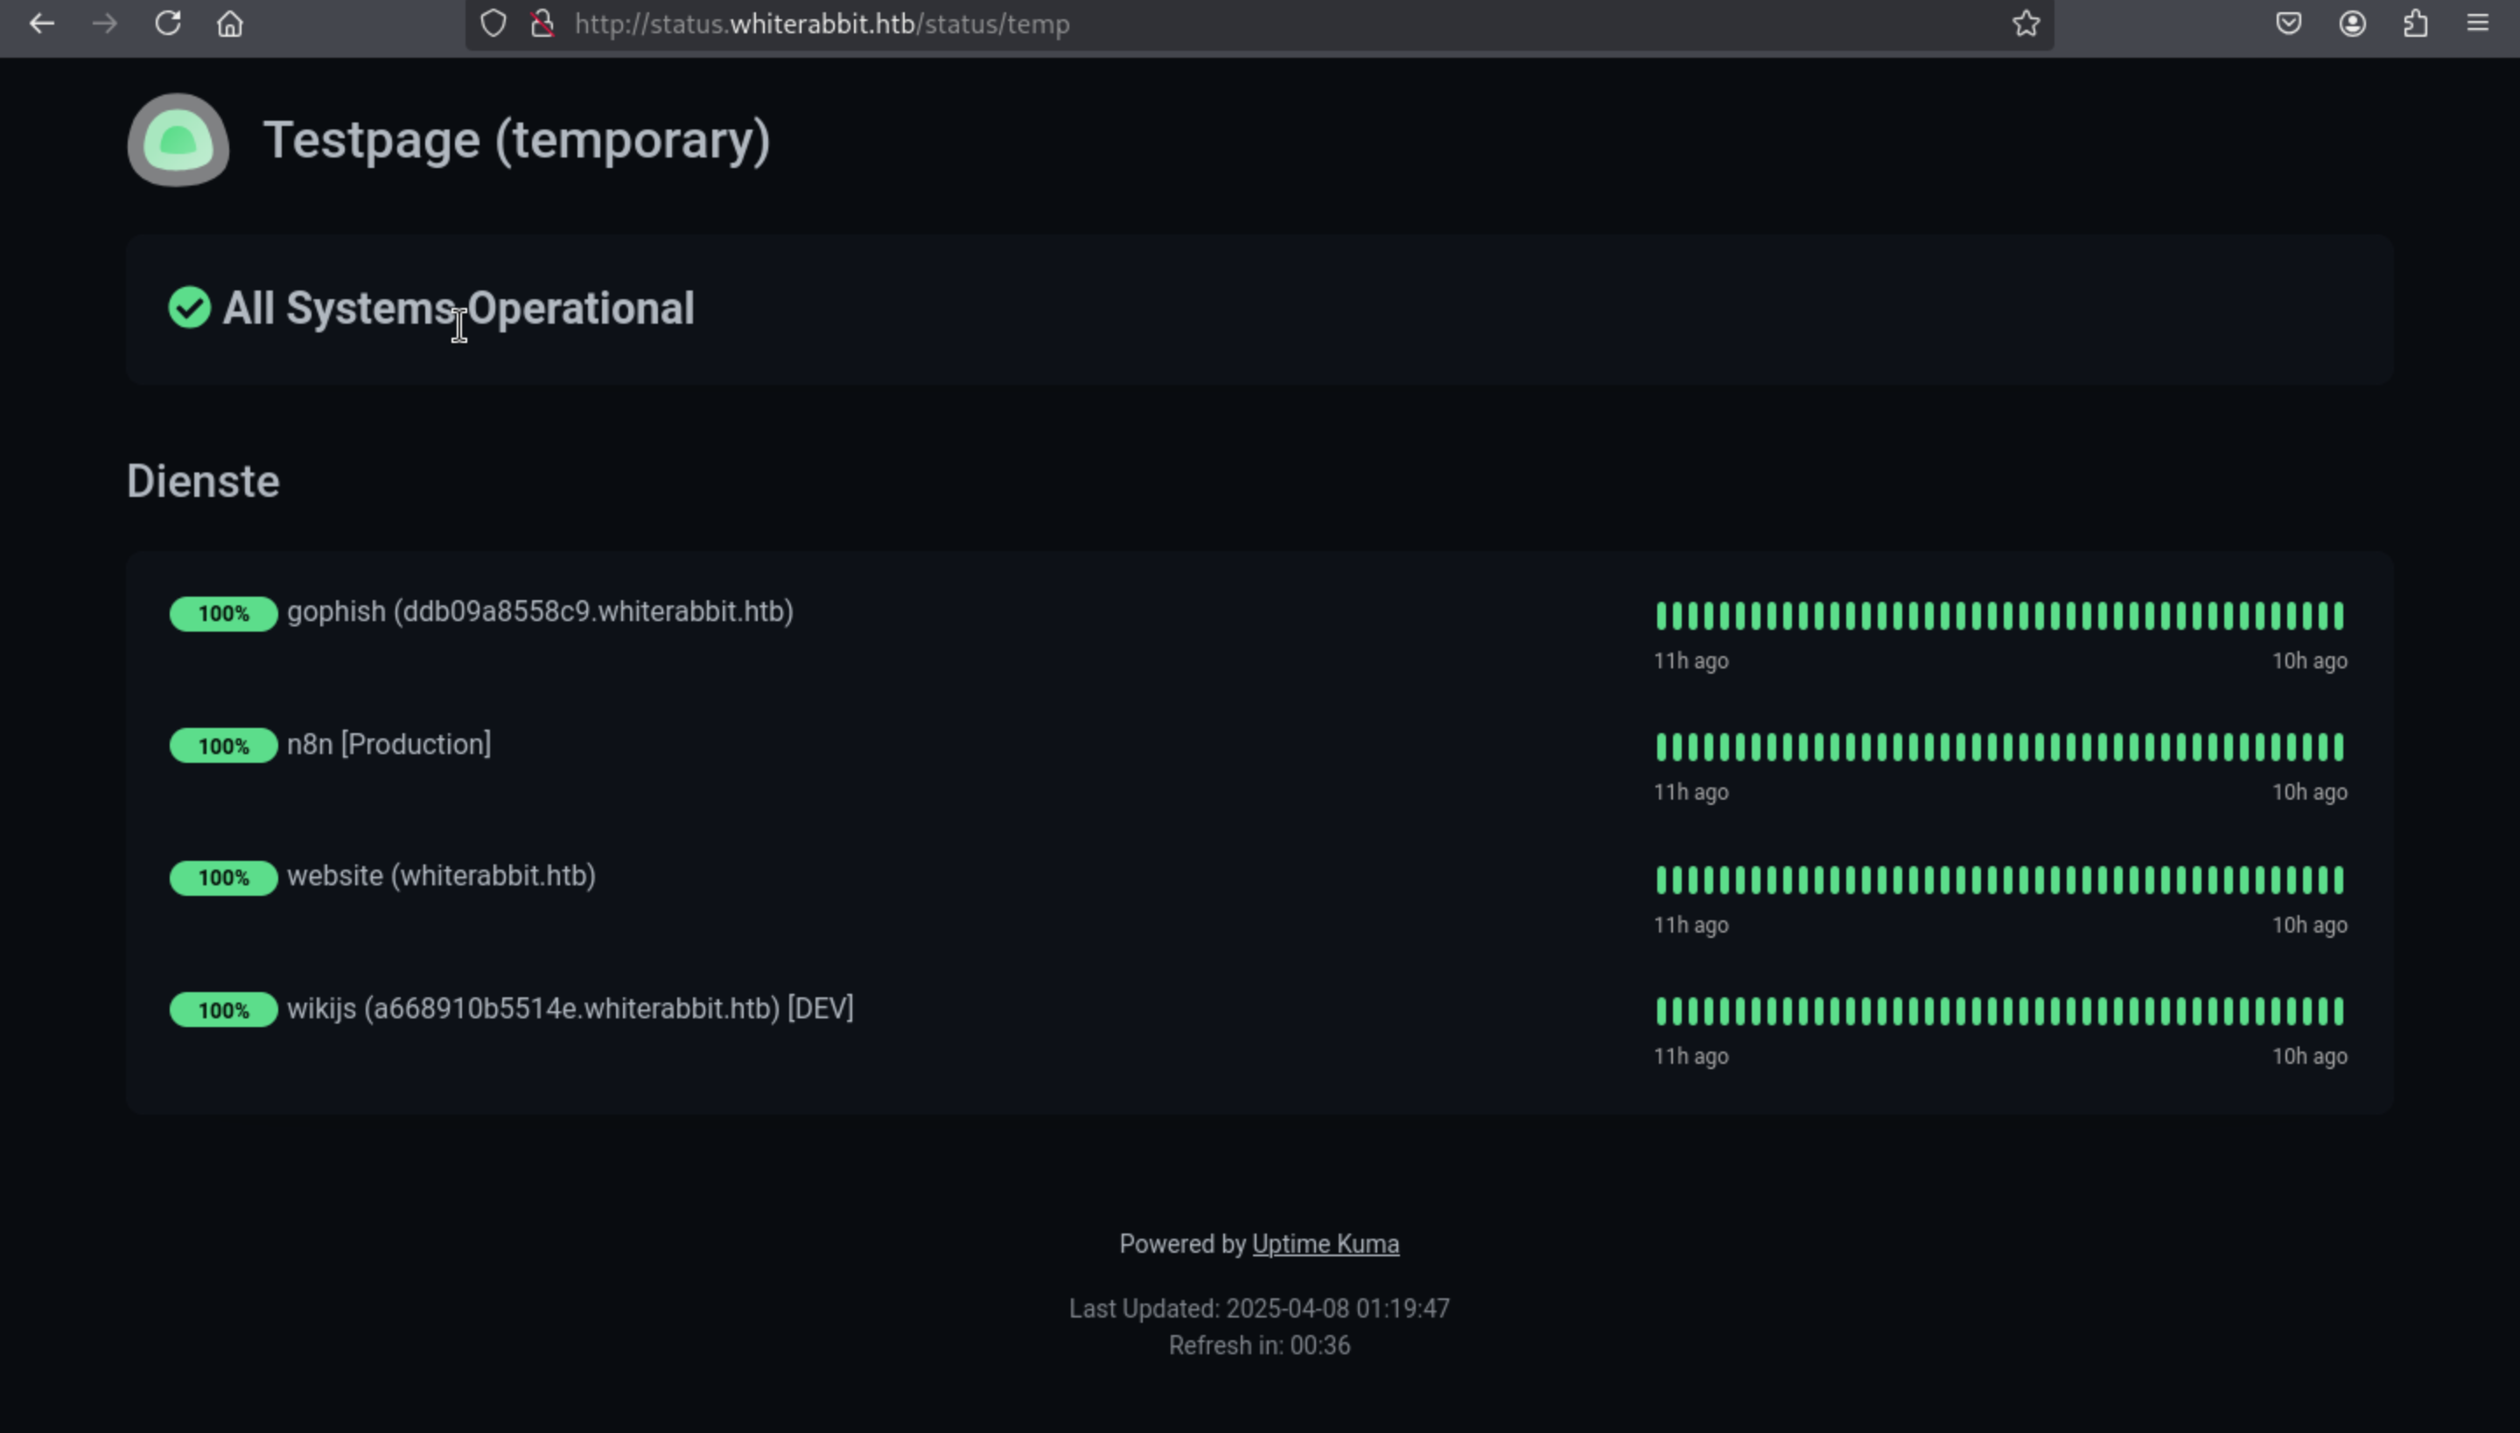Click the website (whiterabbit.htb) entry

[441, 876]
